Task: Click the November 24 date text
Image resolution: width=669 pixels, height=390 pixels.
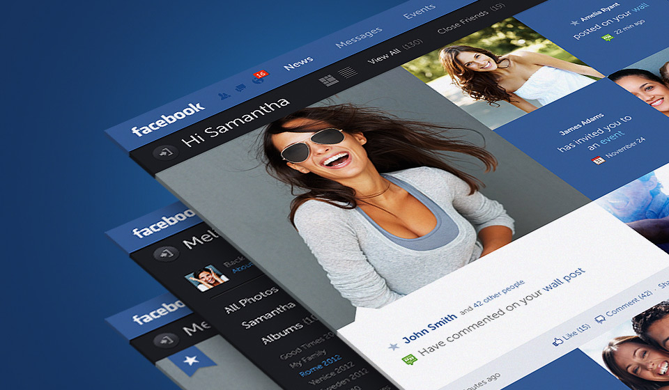Action: click(x=626, y=148)
